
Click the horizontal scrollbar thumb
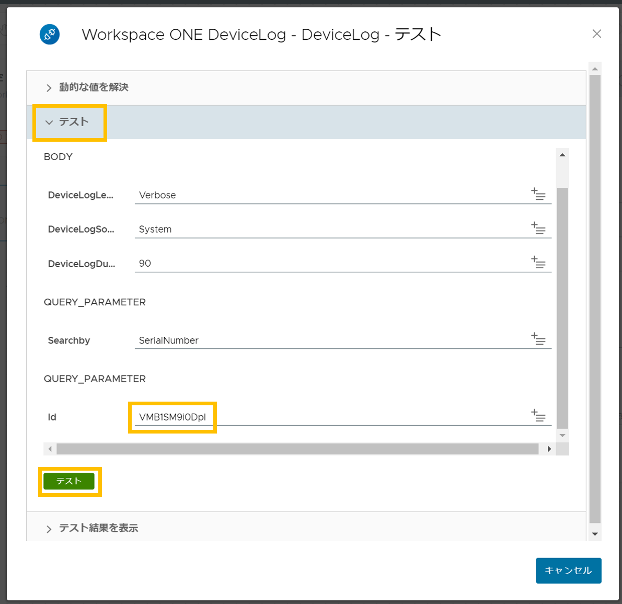(297, 449)
